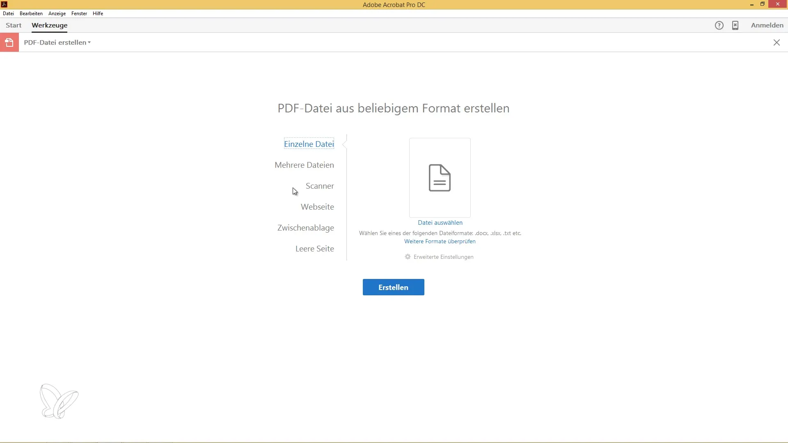The height and width of the screenshot is (443, 788).
Task: Switch to the Werkzeuge tab
Action: click(50, 25)
